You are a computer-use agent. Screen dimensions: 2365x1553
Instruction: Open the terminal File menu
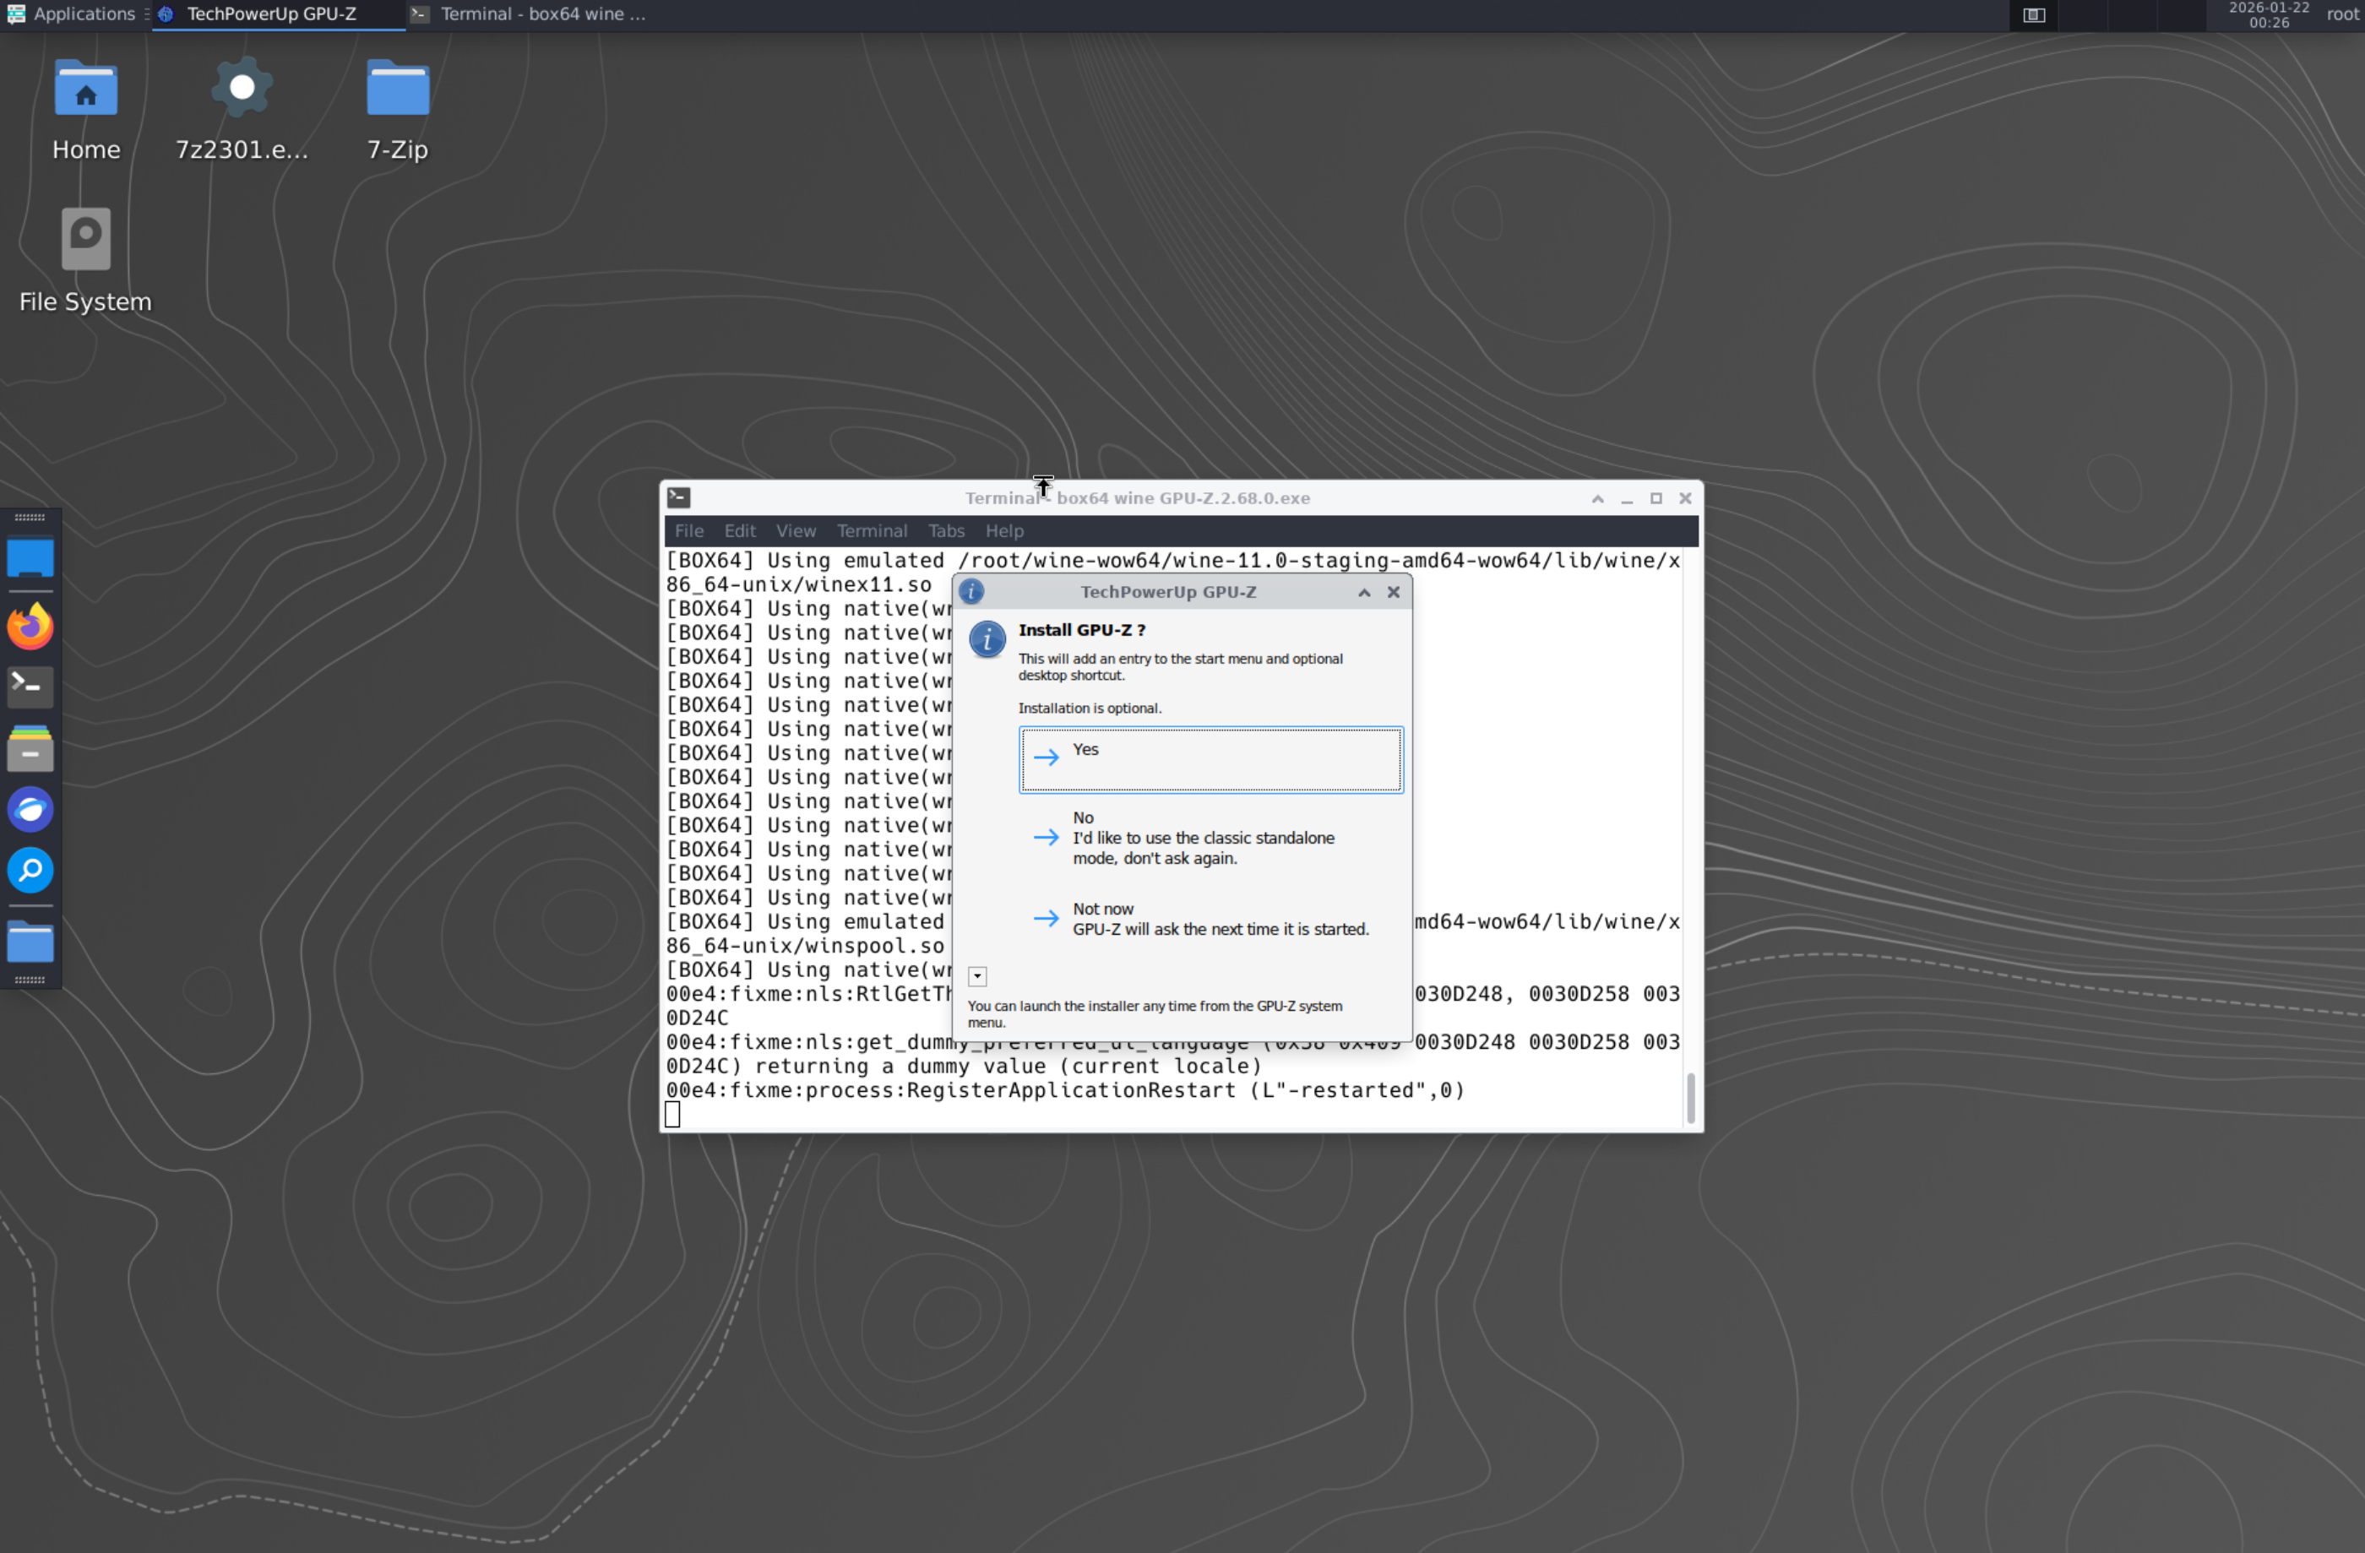click(x=688, y=530)
